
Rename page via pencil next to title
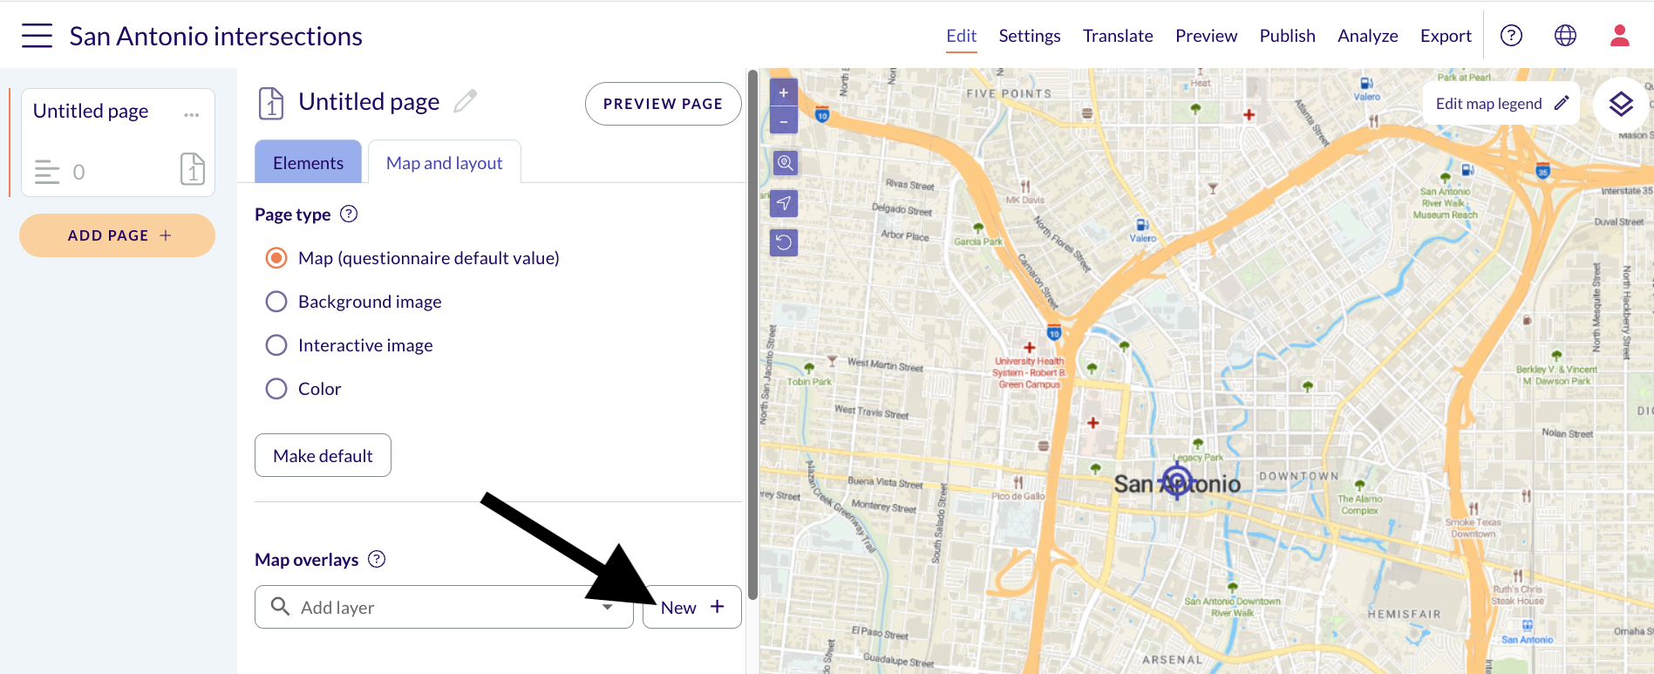(466, 101)
